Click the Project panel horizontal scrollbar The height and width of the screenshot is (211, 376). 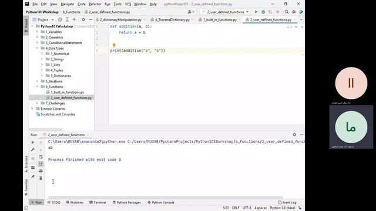(x=46, y=129)
